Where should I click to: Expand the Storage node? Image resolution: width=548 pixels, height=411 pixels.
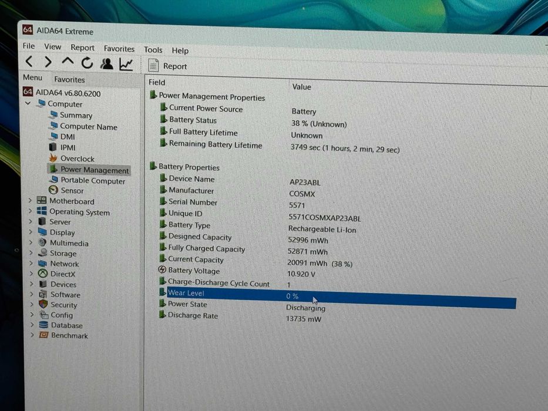point(31,252)
